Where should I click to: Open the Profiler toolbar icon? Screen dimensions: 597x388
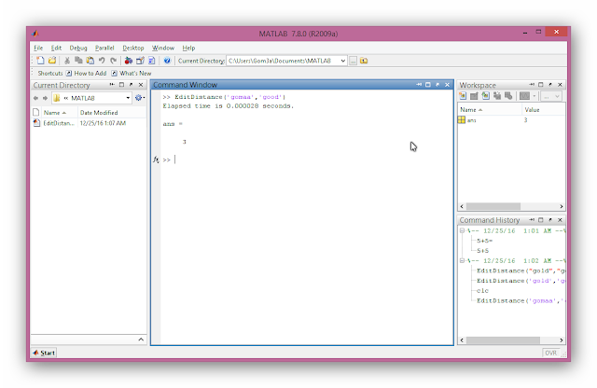(151, 61)
